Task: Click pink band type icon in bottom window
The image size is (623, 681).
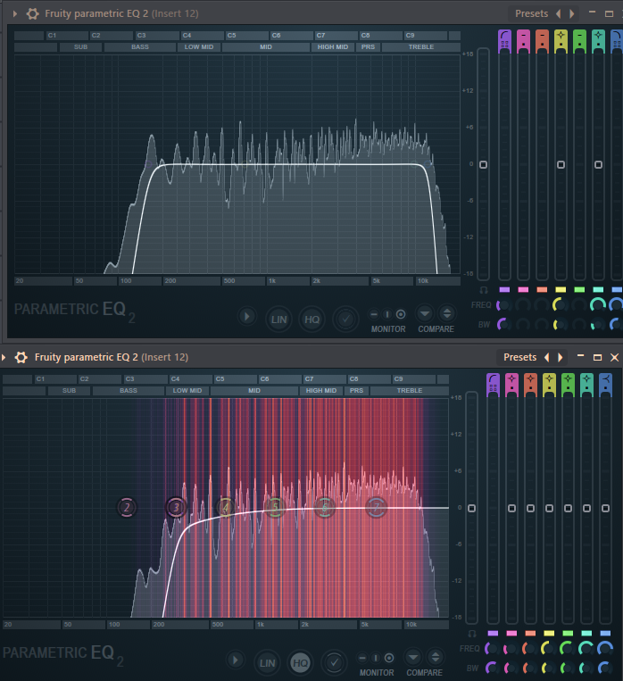Action: pyautogui.click(x=511, y=385)
